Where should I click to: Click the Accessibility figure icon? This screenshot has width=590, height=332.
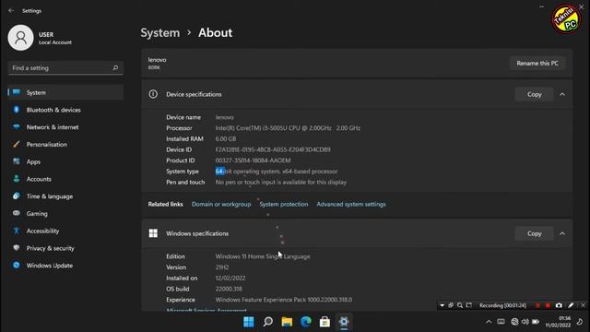click(x=17, y=231)
